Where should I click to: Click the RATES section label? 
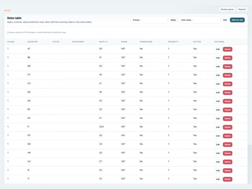click(x=7, y=11)
